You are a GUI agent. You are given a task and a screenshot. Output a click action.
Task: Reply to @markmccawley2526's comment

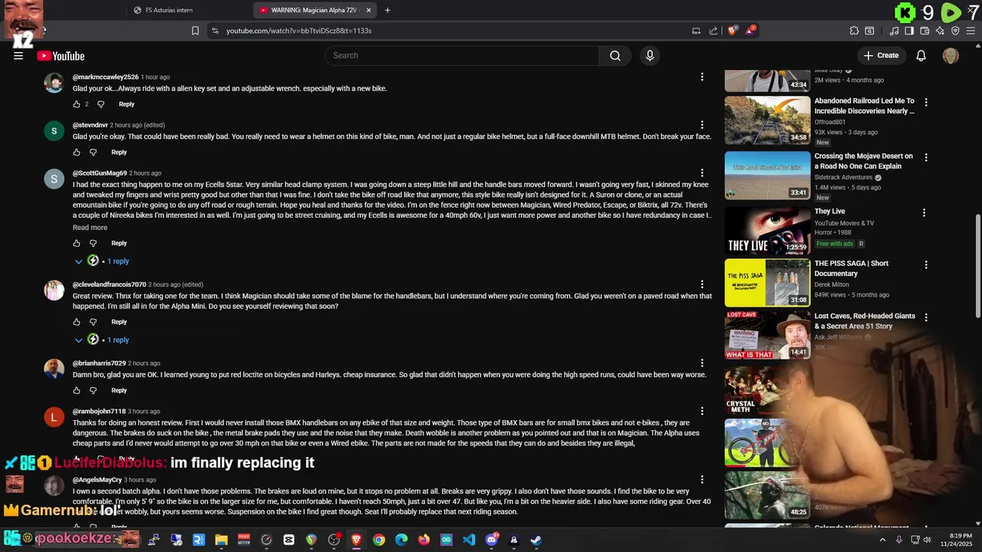pyautogui.click(x=127, y=104)
